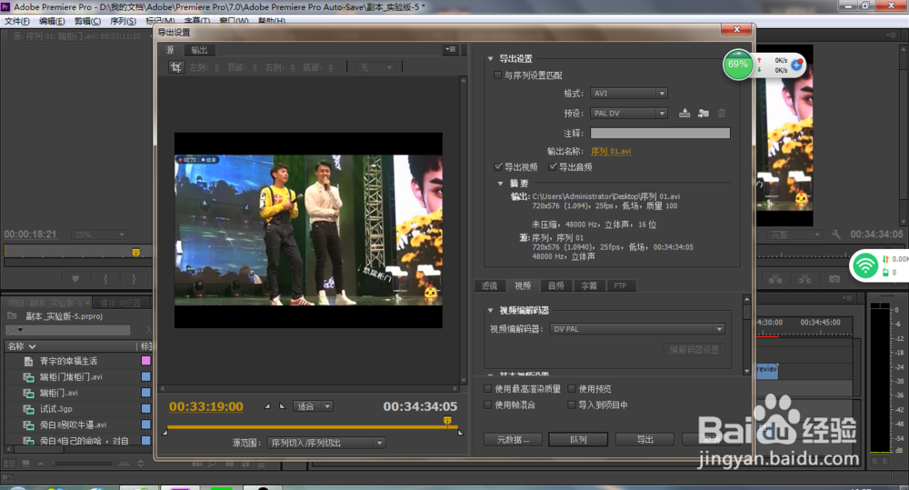The height and width of the screenshot is (490, 909).
Task: Click the title icon of 青宇的幸福生活
Action: 28,361
